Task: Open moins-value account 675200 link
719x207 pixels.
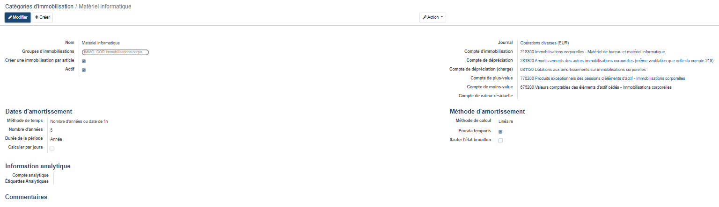Action: coord(596,87)
